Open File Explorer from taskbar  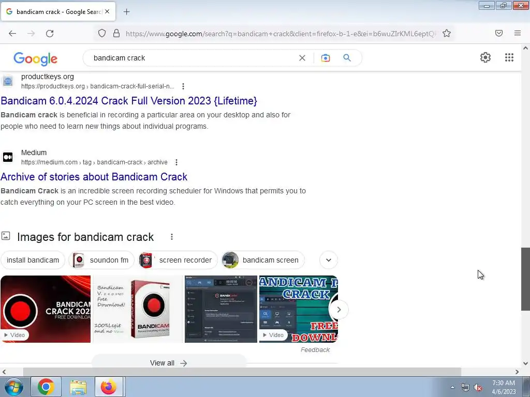pyautogui.click(x=78, y=387)
